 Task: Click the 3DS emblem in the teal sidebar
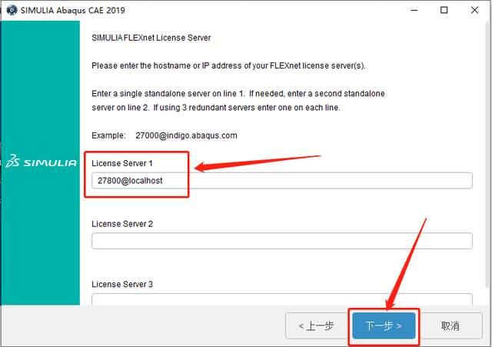pyautogui.click(x=12, y=161)
